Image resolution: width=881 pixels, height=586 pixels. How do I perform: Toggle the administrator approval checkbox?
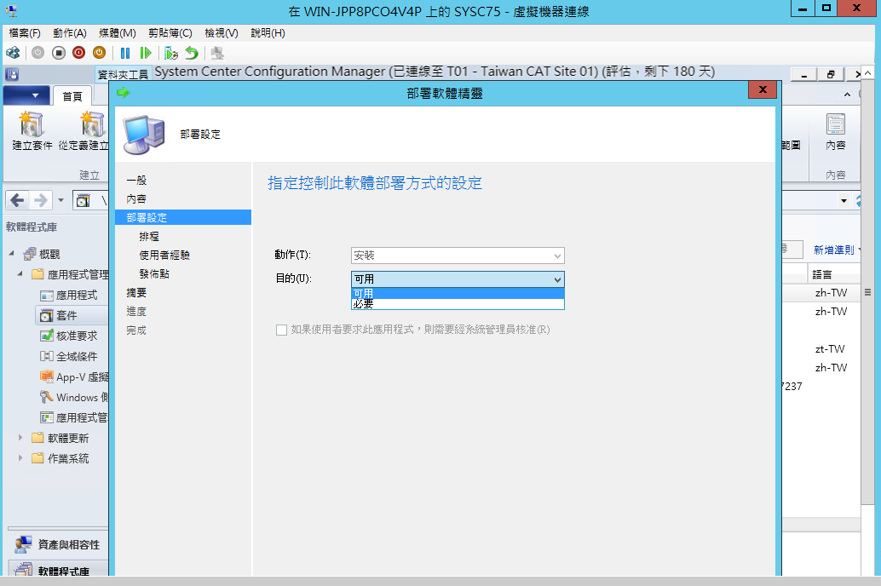point(281,330)
